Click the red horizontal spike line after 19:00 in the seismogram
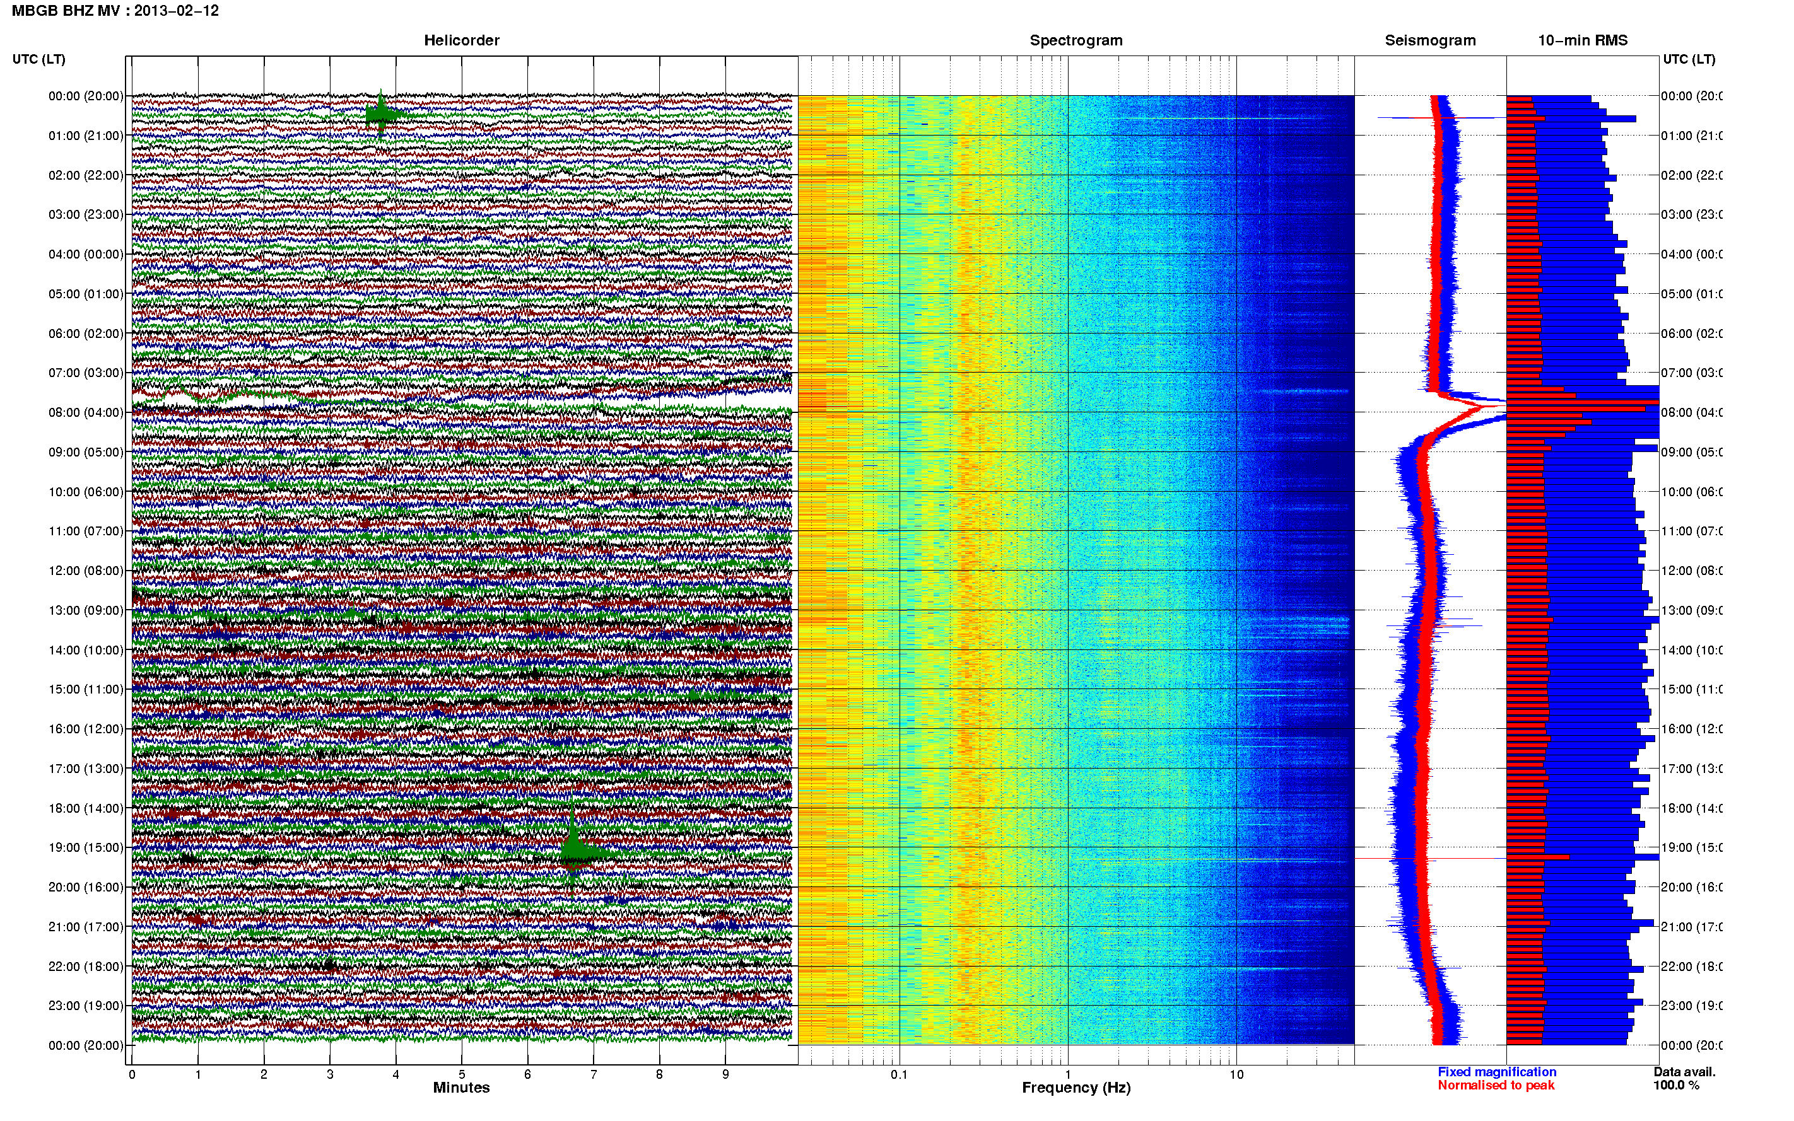This screenshot has height=1121, width=1794. click(x=1430, y=859)
